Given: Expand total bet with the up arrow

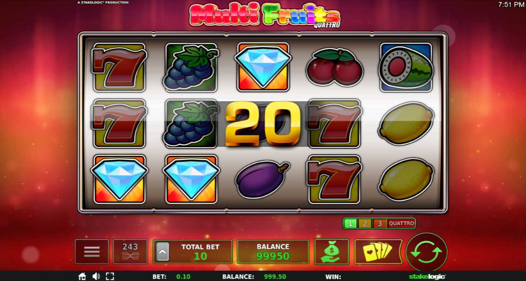Looking at the screenshot, I should tap(162, 251).
